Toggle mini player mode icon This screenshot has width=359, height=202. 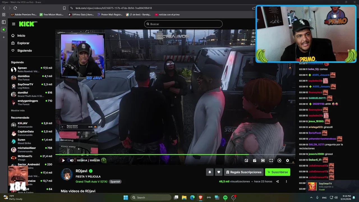[246, 160]
